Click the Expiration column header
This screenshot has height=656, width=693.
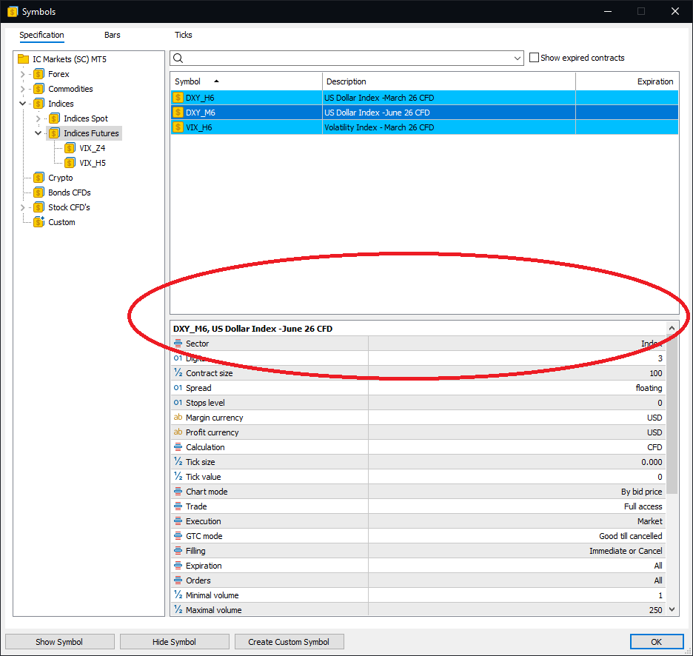point(627,81)
